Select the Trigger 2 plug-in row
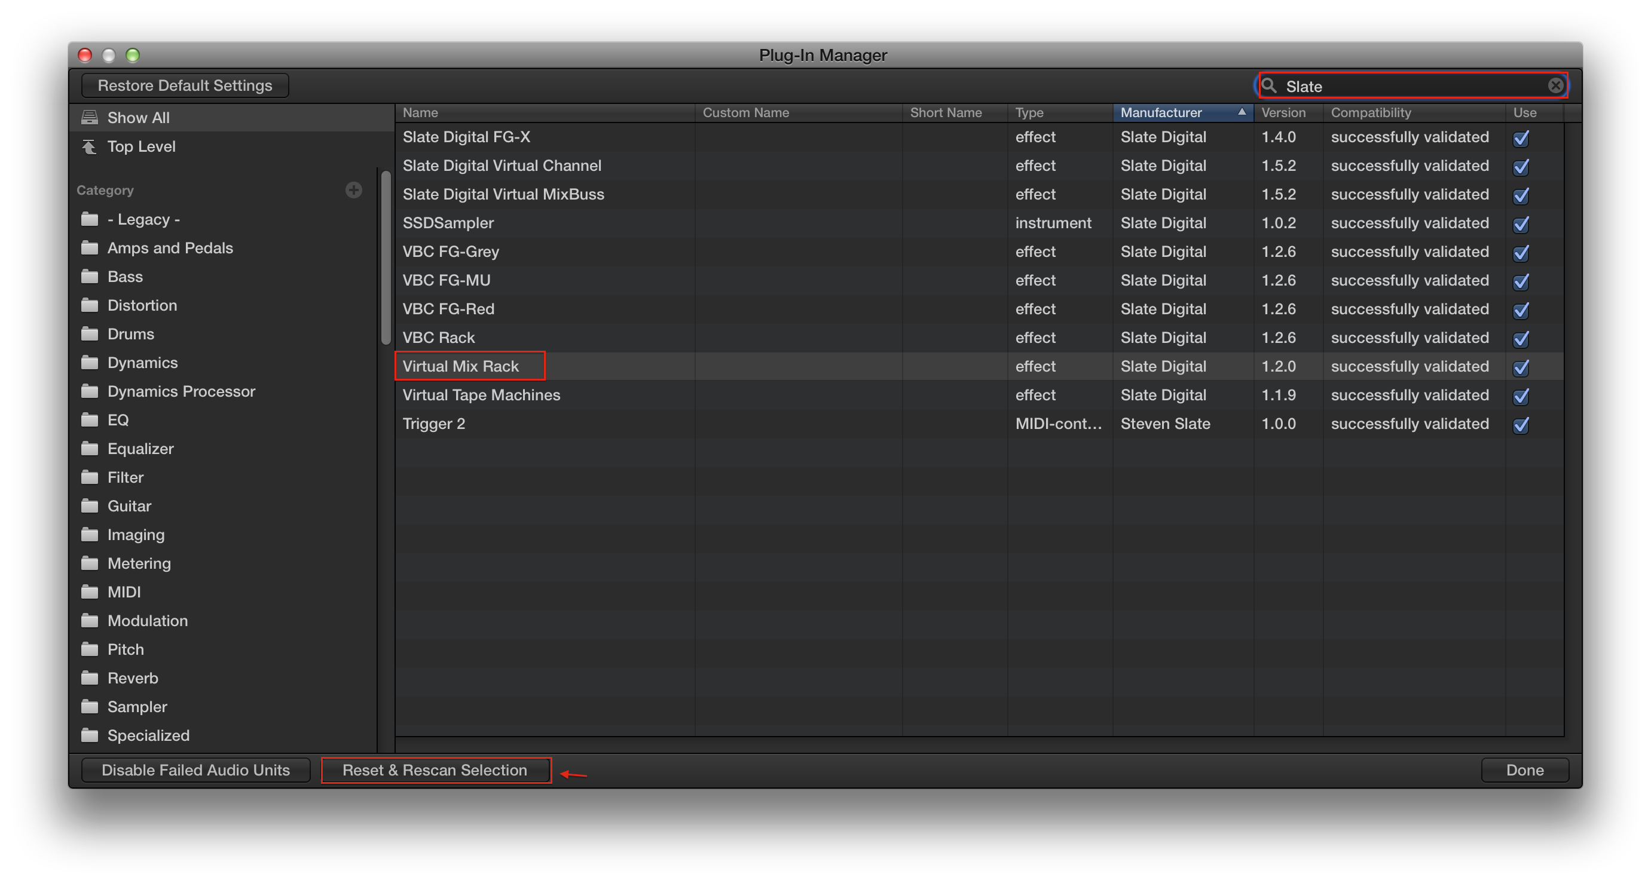 tap(979, 424)
